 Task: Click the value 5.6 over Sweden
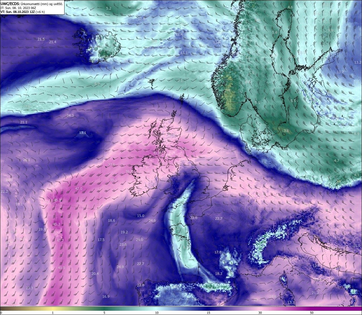coord(275,32)
